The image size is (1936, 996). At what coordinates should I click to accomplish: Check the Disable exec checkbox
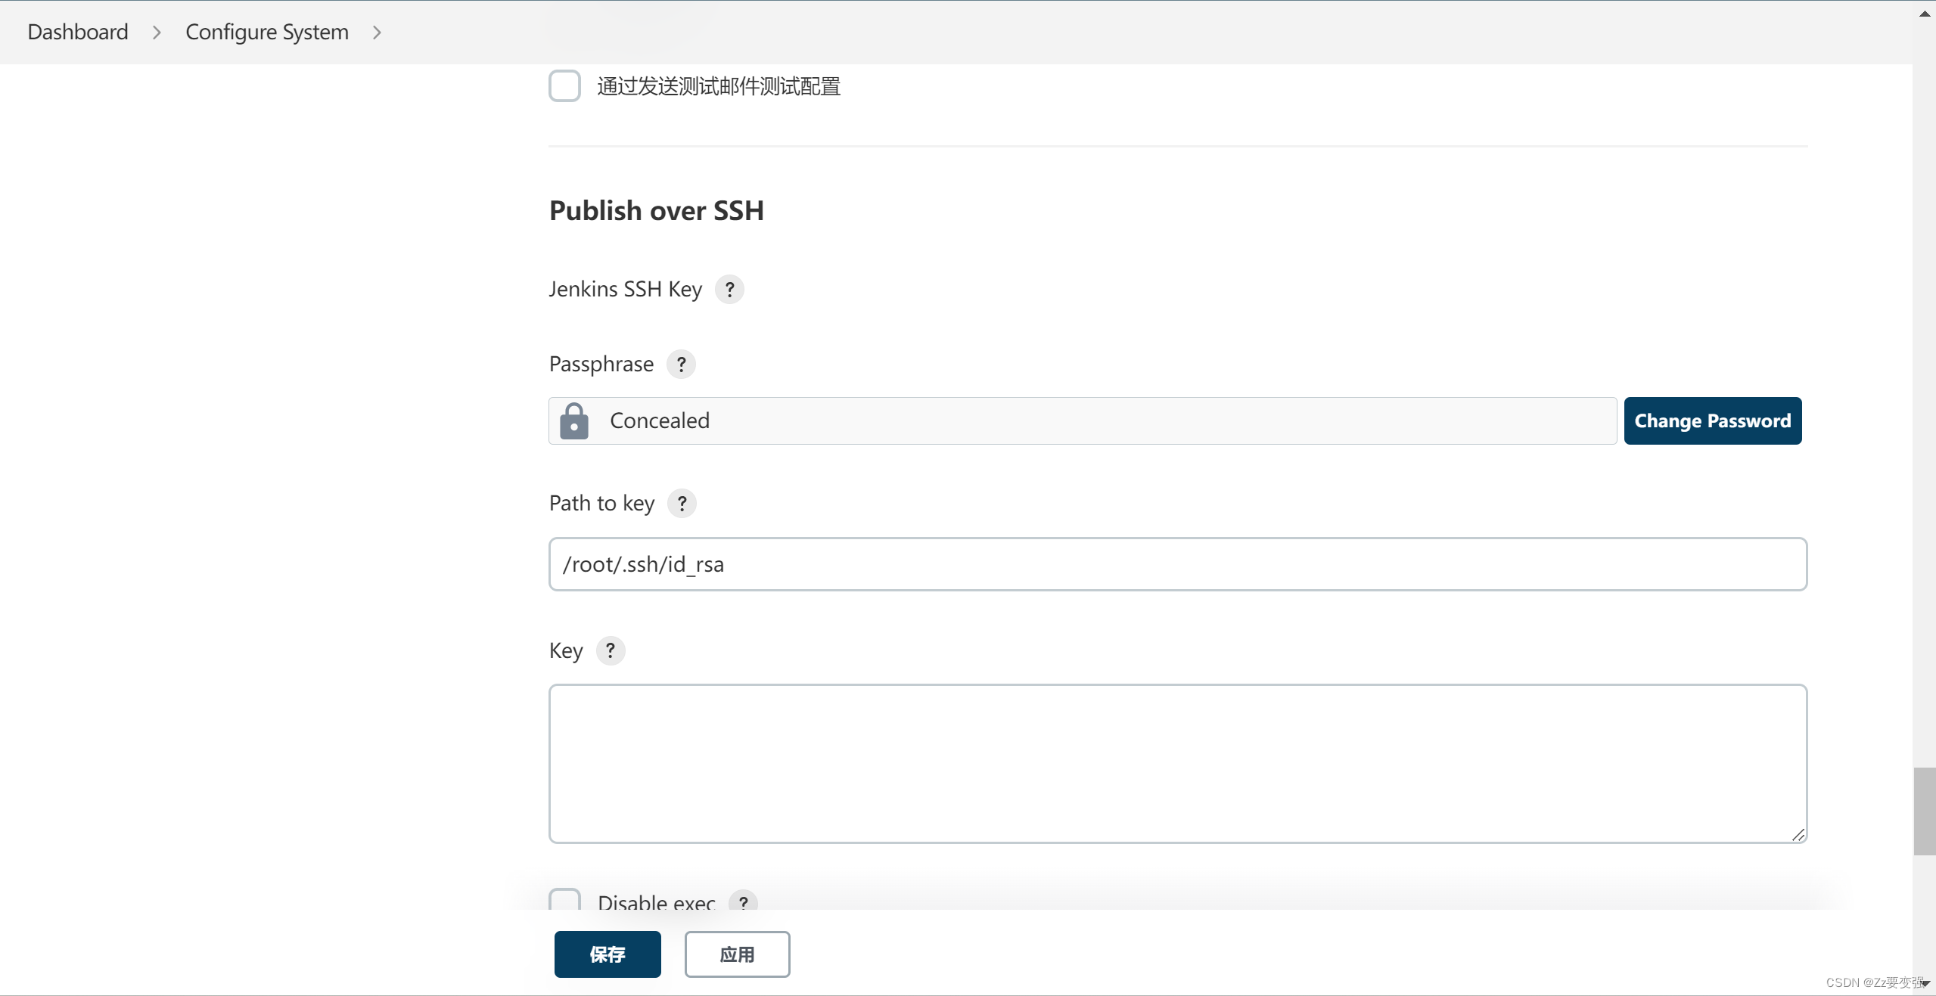pyautogui.click(x=564, y=901)
